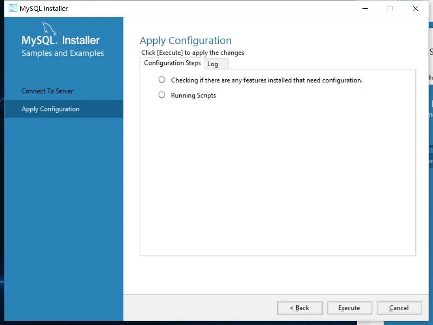Click the MySQL dolphin logo

pos(49,29)
